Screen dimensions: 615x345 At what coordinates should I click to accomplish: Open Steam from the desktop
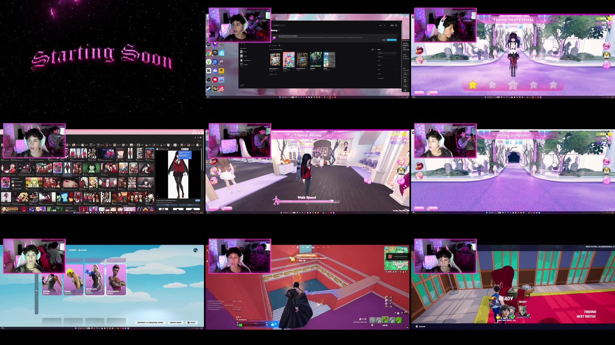[x=209, y=88]
